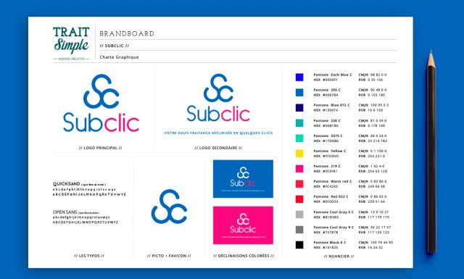Click the 'Pantone Warm red C' label
Image resolution: width=464 pixels, height=279 pixels.
(x=333, y=181)
